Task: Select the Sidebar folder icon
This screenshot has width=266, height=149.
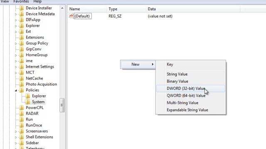Action: pyautogui.click(x=22, y=143)
